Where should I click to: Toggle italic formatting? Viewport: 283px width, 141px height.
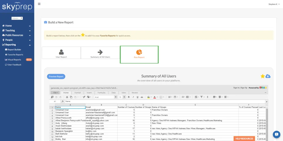(x=133, y=97)
